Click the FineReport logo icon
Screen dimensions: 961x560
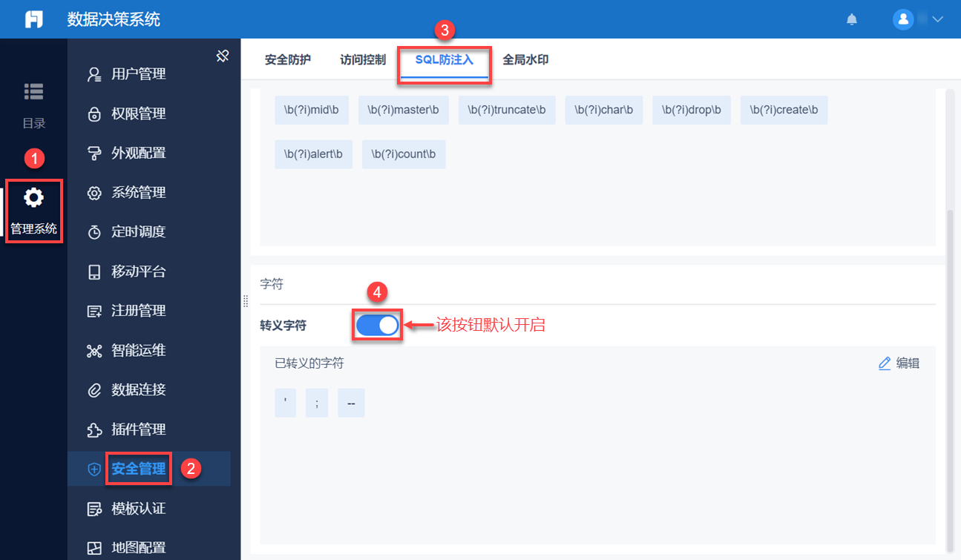tap(34, 19)
